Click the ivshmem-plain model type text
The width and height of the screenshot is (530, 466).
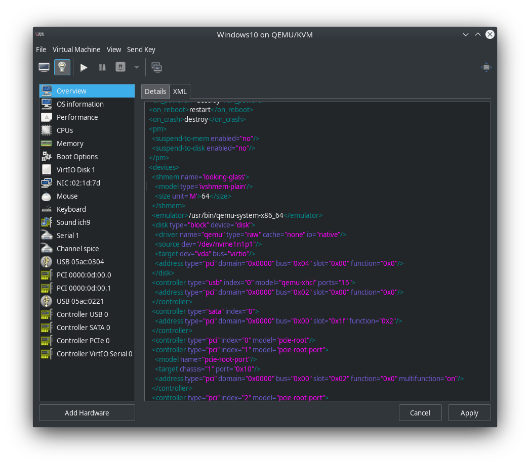click(x=222, y=187)
